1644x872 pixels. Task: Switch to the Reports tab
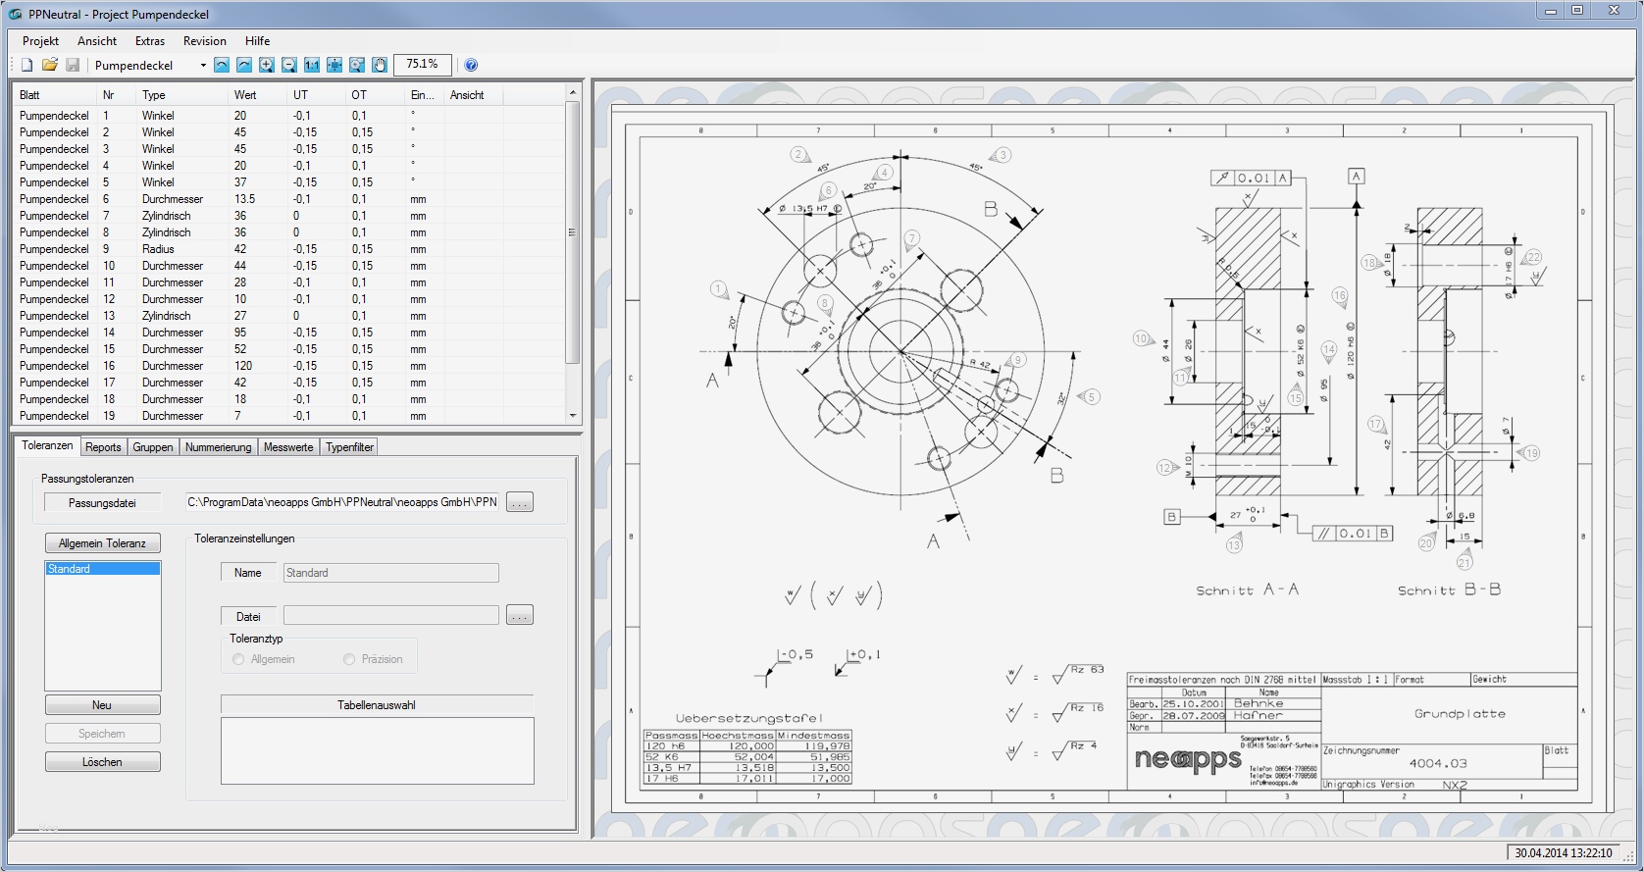click(x=103, y=447)
